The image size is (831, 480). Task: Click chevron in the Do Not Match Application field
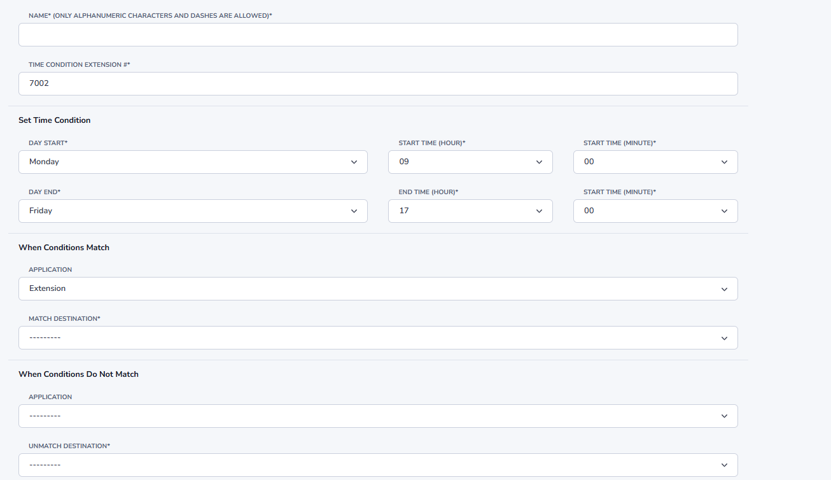point(724,416)
